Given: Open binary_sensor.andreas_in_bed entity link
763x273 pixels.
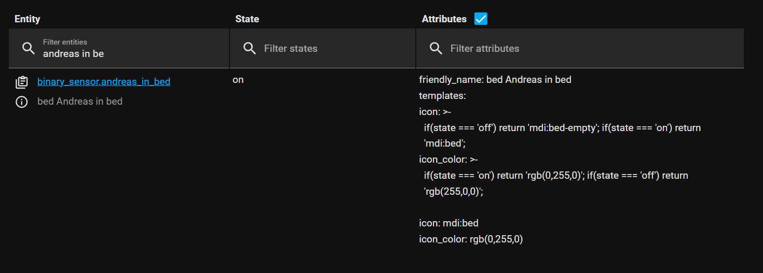Looking at the screenshot, I should 104,82.
